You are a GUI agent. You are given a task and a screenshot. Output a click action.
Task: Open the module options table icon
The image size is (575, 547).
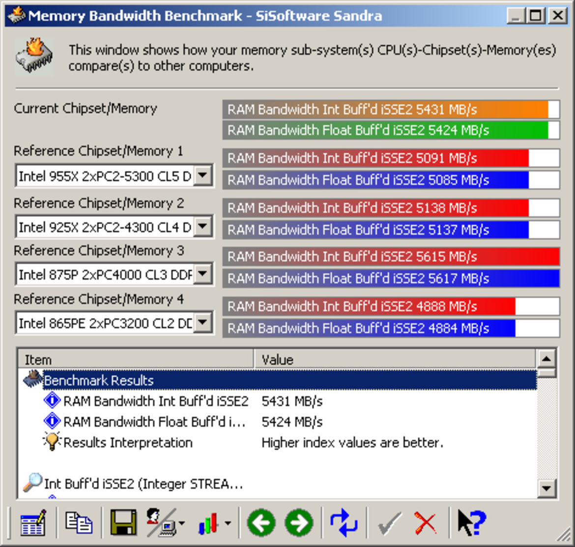33,522
